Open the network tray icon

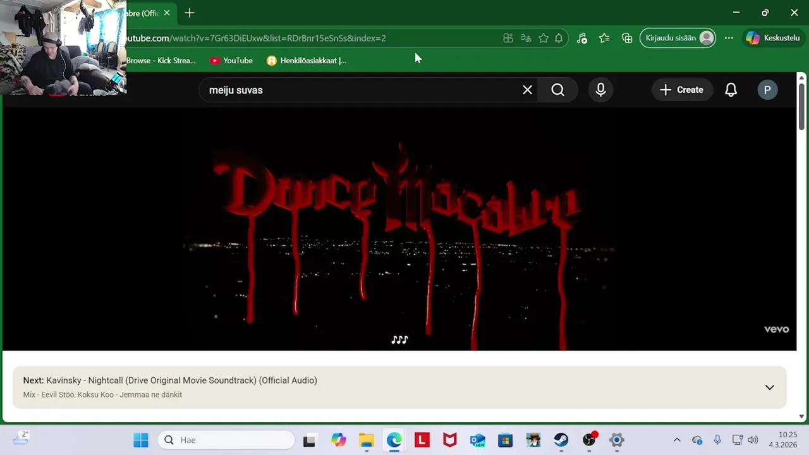[737, 440]
